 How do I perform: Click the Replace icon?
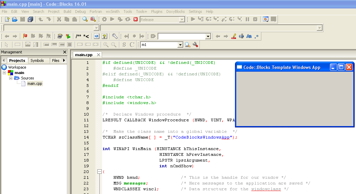pyautogui.click(x=93, y=19)
